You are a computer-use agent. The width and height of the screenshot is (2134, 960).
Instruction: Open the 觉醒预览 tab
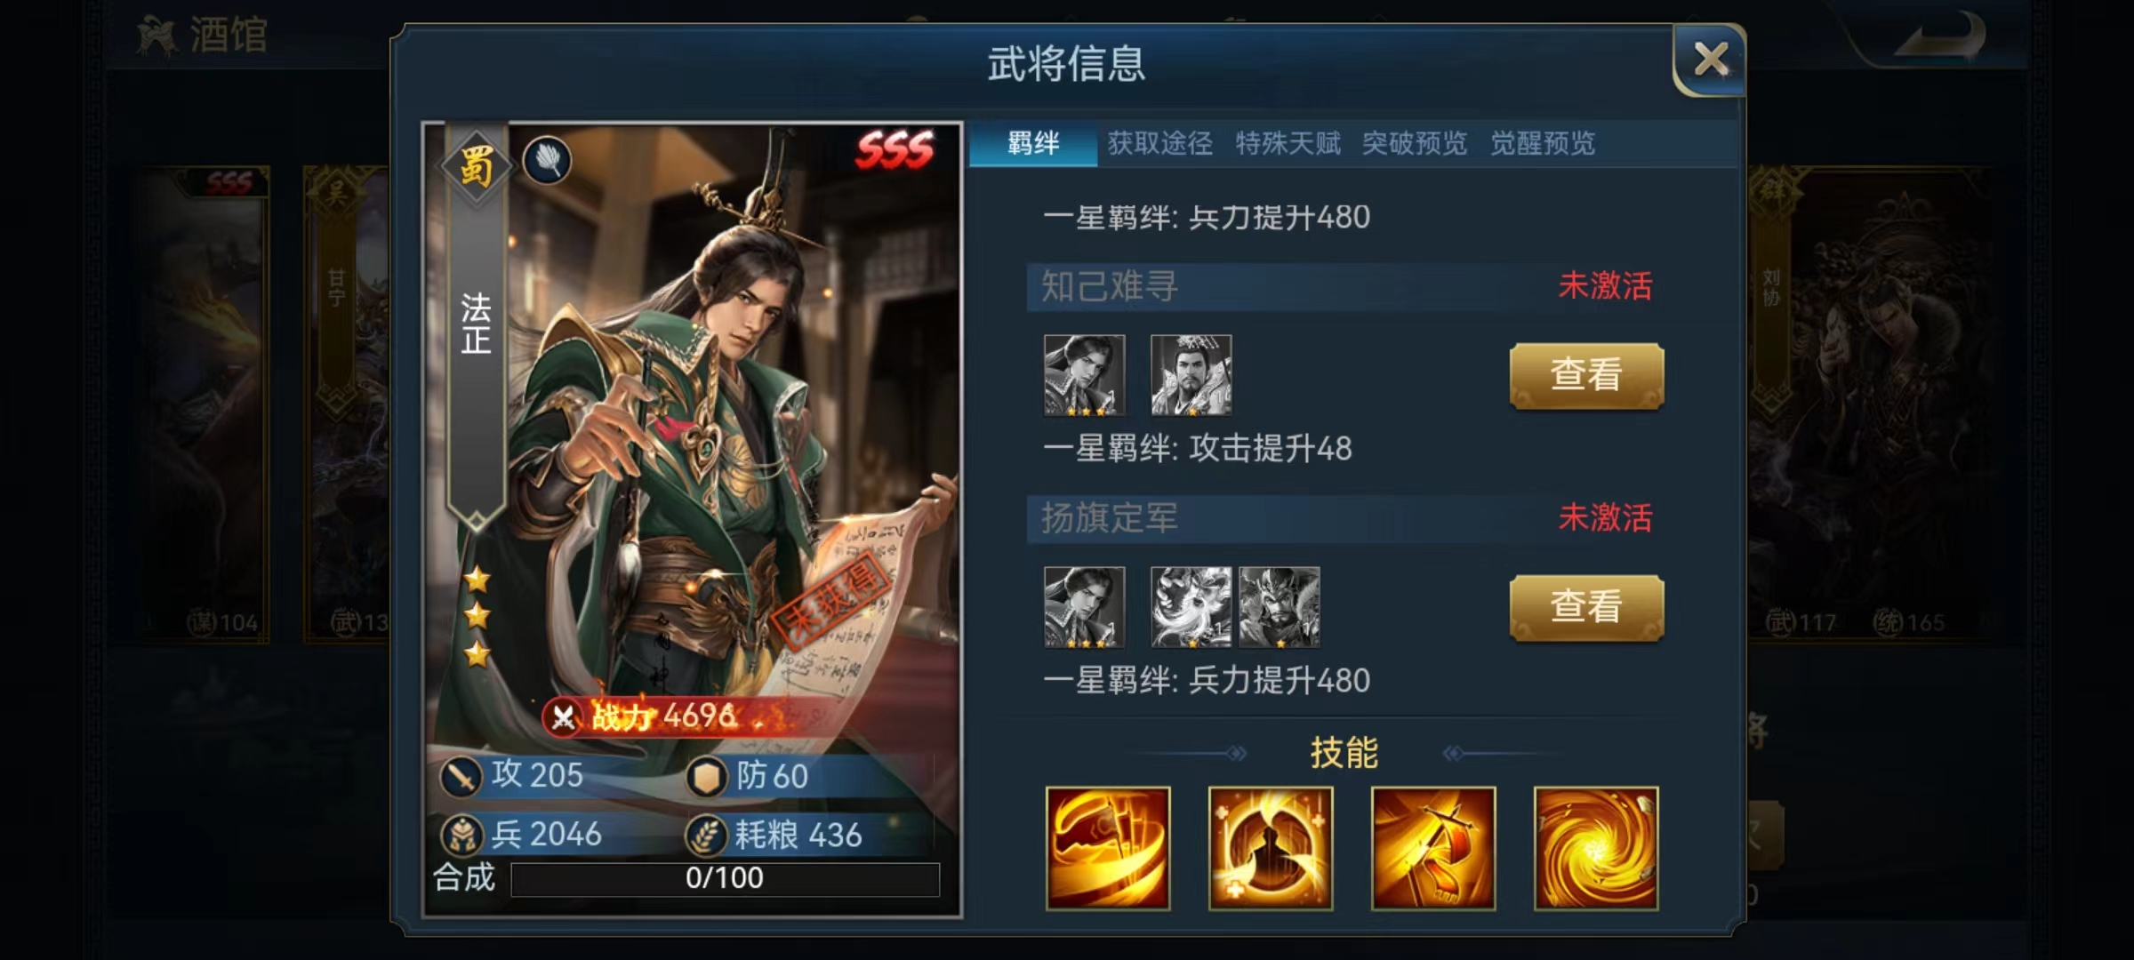[x=1543, y=143]
